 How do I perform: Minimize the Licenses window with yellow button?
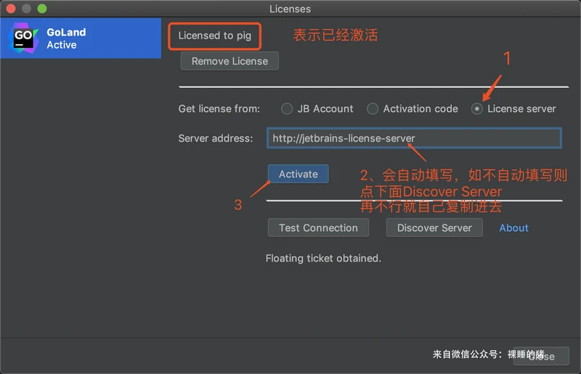coord(26,9)
